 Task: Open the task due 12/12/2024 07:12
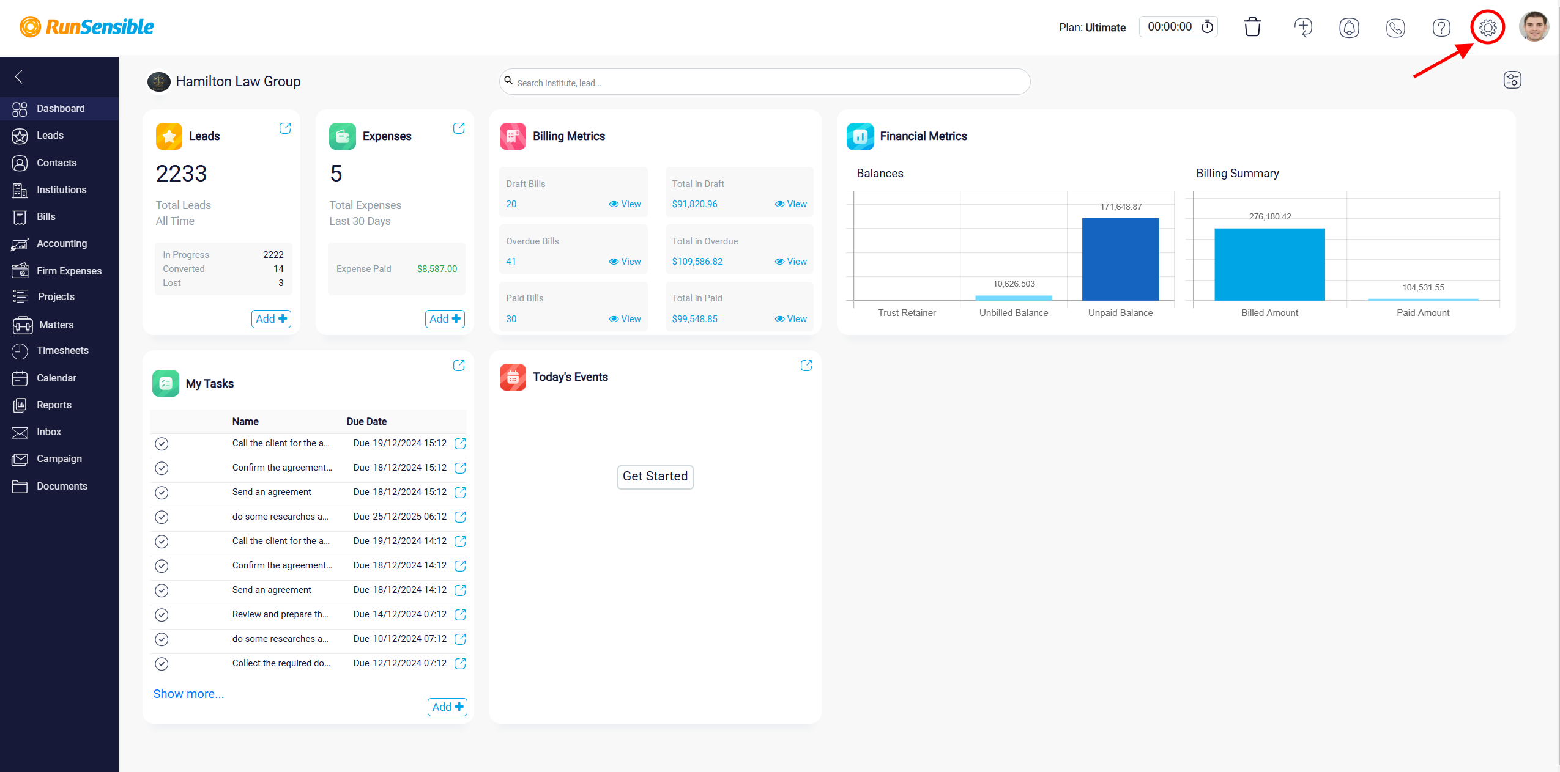(461, 664)
